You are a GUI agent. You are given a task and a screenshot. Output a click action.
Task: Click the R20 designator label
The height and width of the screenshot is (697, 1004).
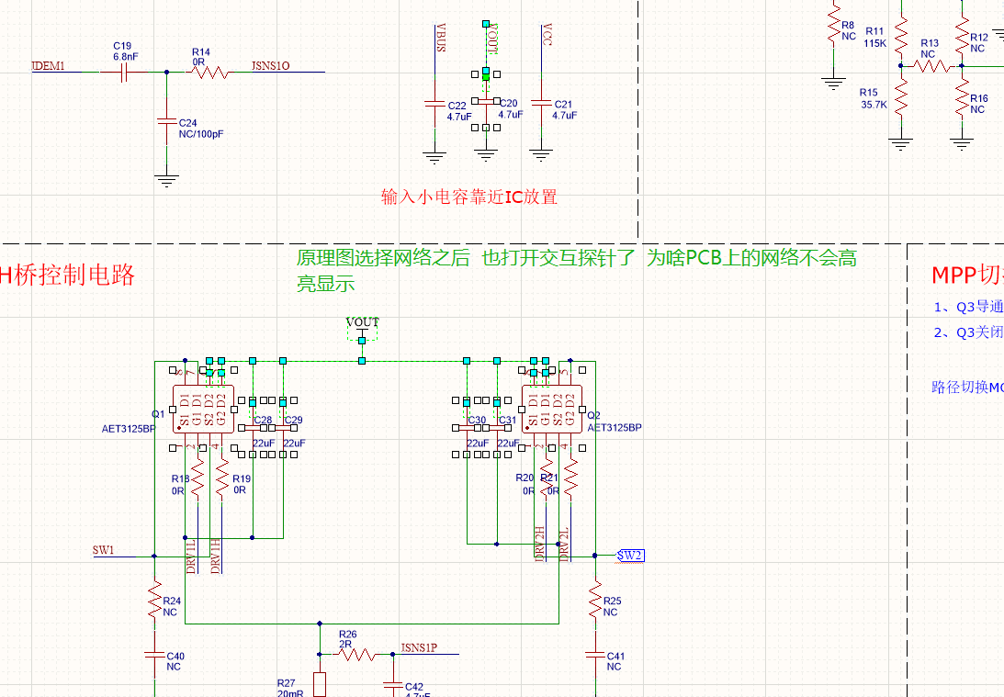coord(525,478)
